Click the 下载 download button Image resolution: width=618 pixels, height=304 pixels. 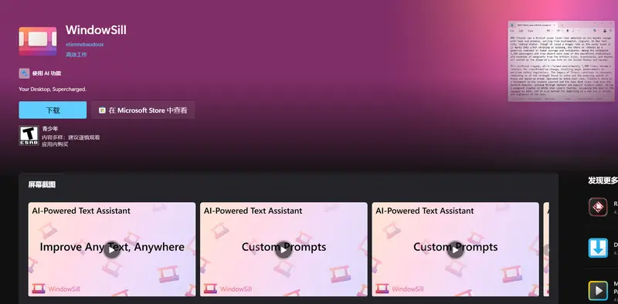pos(53,110)
